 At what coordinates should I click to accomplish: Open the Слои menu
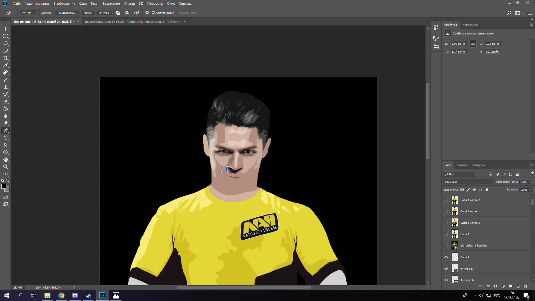coord(83,4)
